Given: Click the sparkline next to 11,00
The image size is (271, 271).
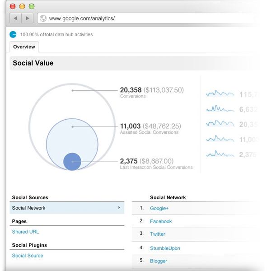Looking at the screenshot, I should pos(220,139).
